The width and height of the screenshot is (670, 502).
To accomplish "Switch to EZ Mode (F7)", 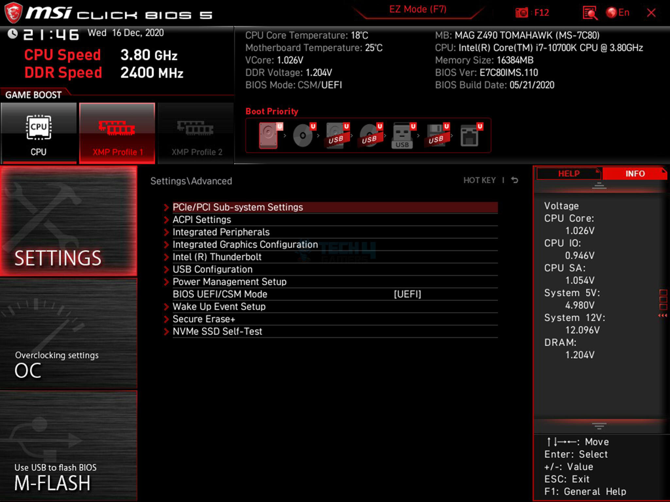I will click(418, 9).
